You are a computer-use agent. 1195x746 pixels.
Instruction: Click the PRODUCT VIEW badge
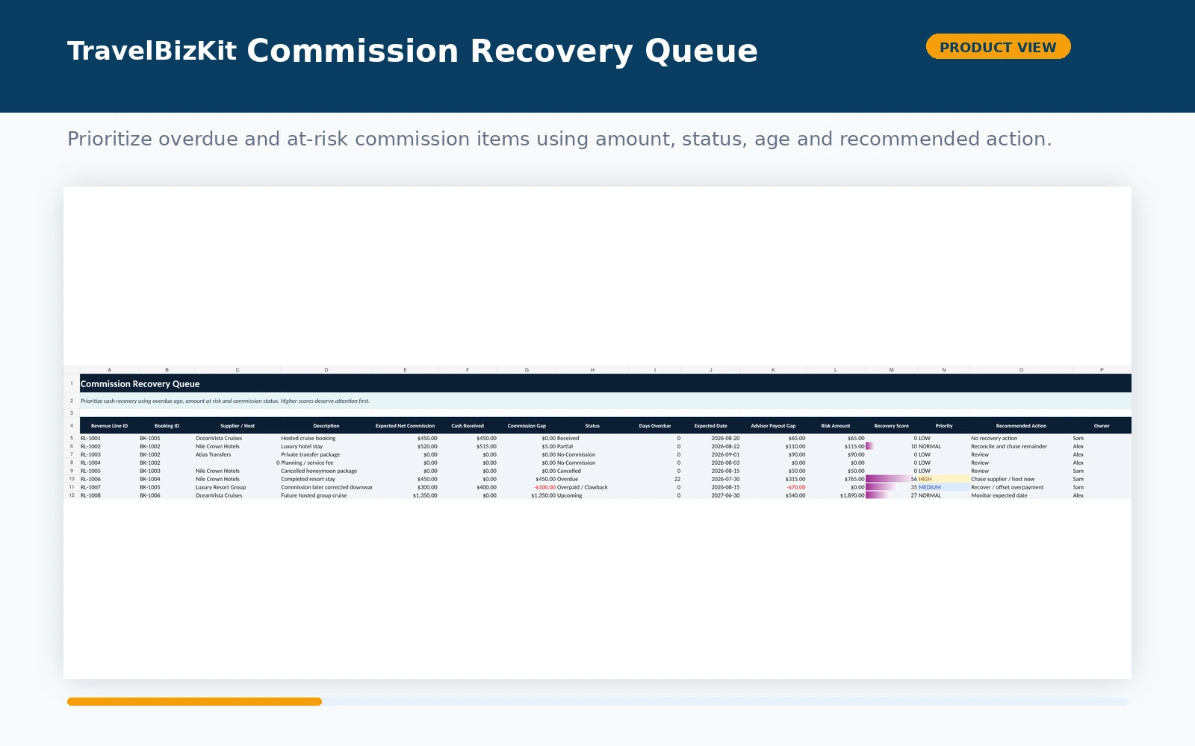(998, 47)
